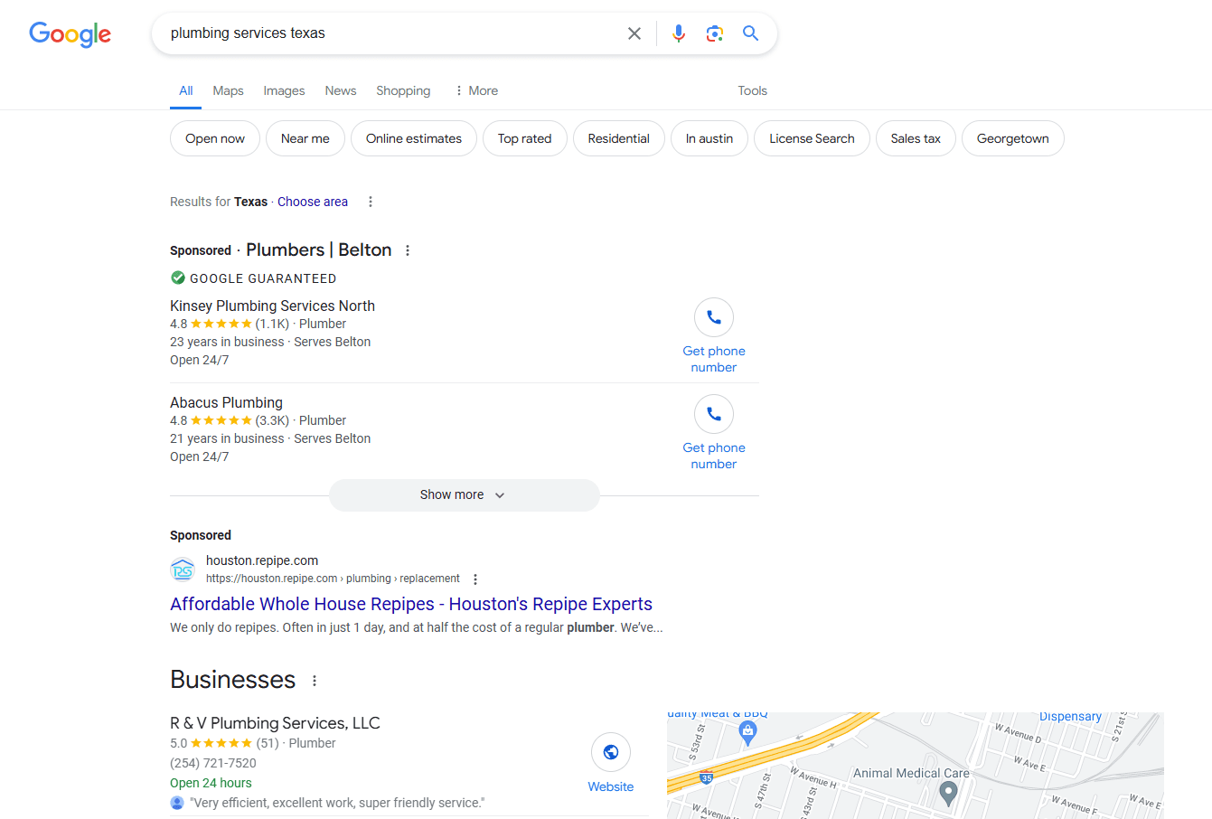Viewport: 1212px width, 819px height.
Task: Expand the Show more plumbers list
Action: tap(465, 495)
